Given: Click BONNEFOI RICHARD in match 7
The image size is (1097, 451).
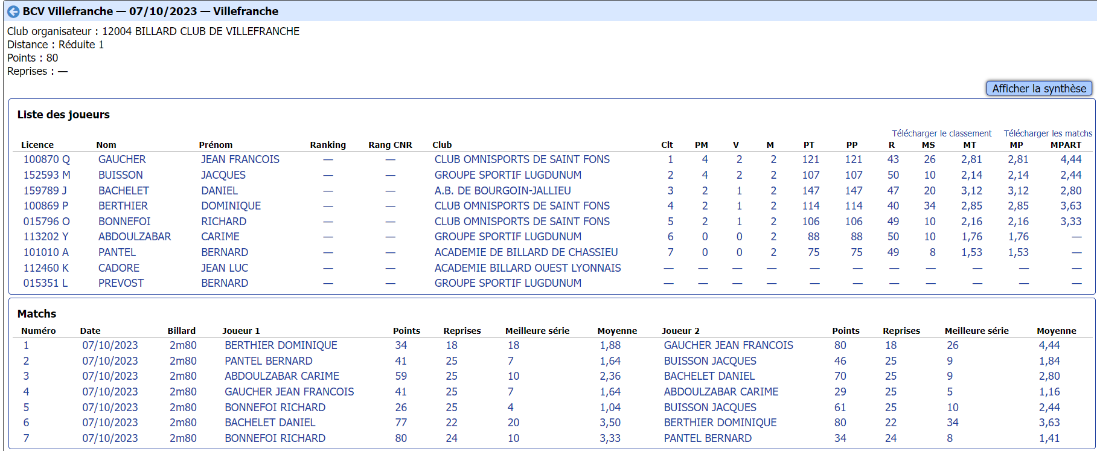Looking at the screenshot, I should [275, 438].
